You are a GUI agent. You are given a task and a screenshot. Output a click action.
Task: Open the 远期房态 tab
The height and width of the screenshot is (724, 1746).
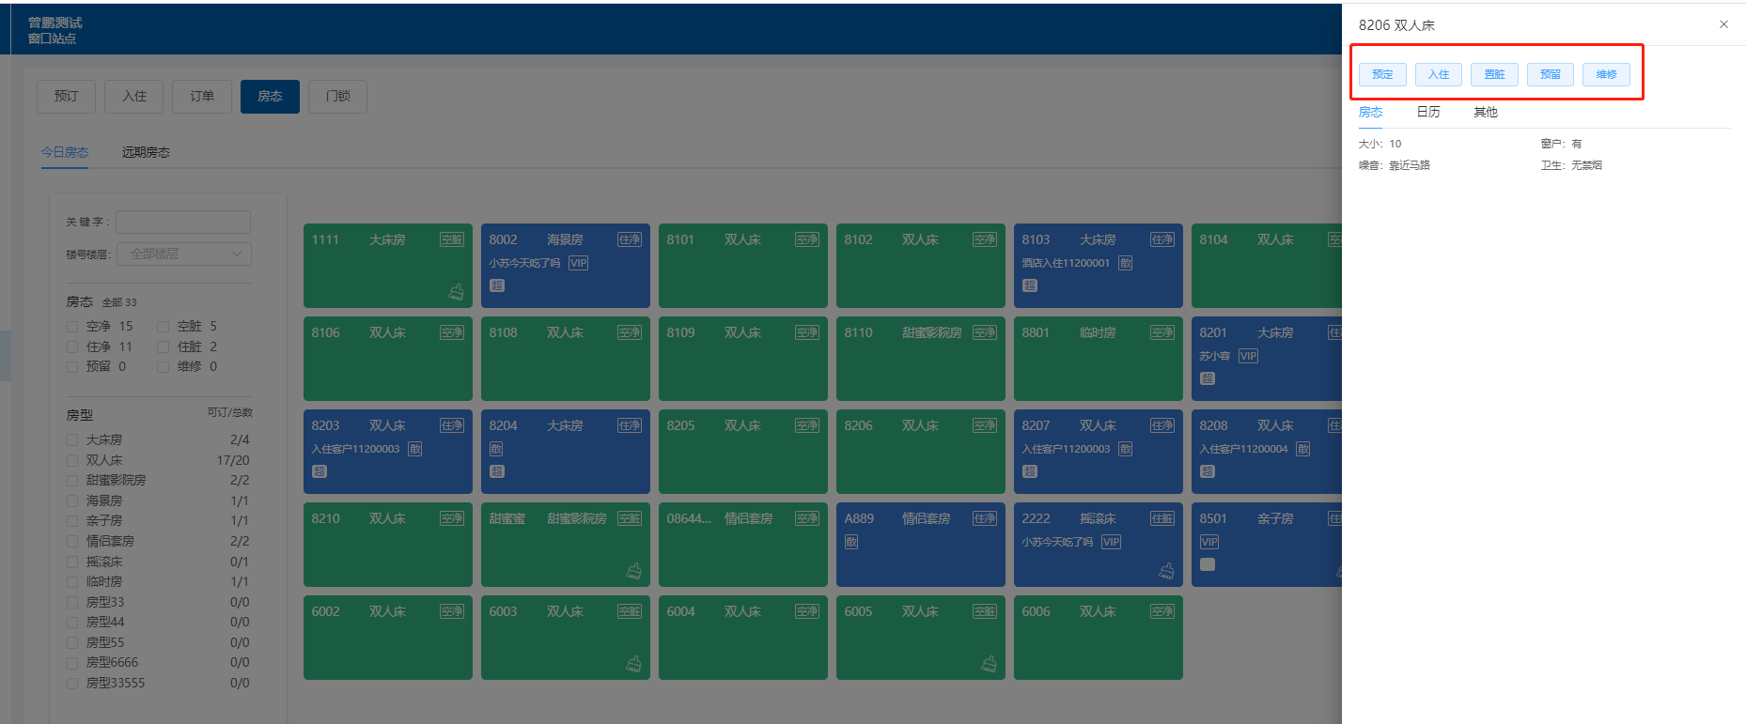[146, 152]
